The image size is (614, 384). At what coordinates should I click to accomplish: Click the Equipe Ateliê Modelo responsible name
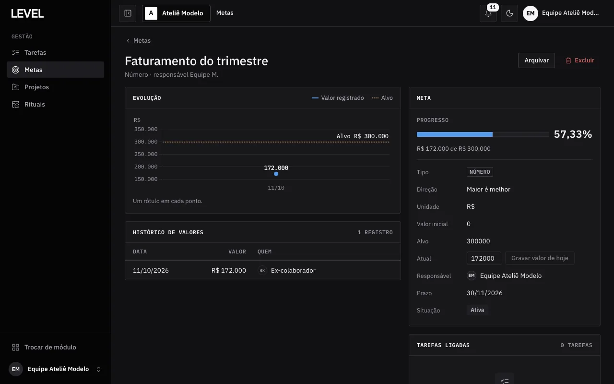tap(511, 276)
